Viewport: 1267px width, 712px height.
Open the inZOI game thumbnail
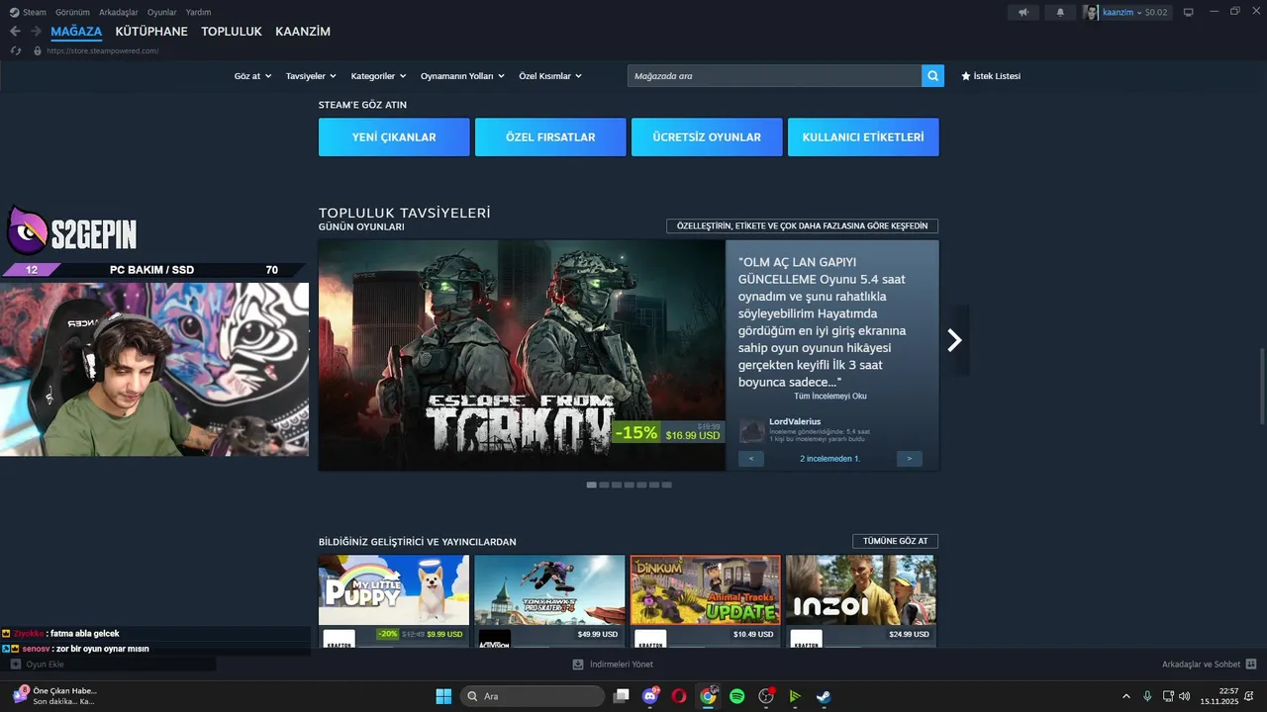click(860, 589)
